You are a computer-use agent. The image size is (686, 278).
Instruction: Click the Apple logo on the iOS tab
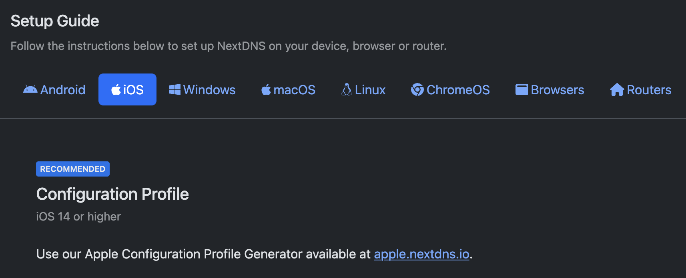[x=117, y=89]
